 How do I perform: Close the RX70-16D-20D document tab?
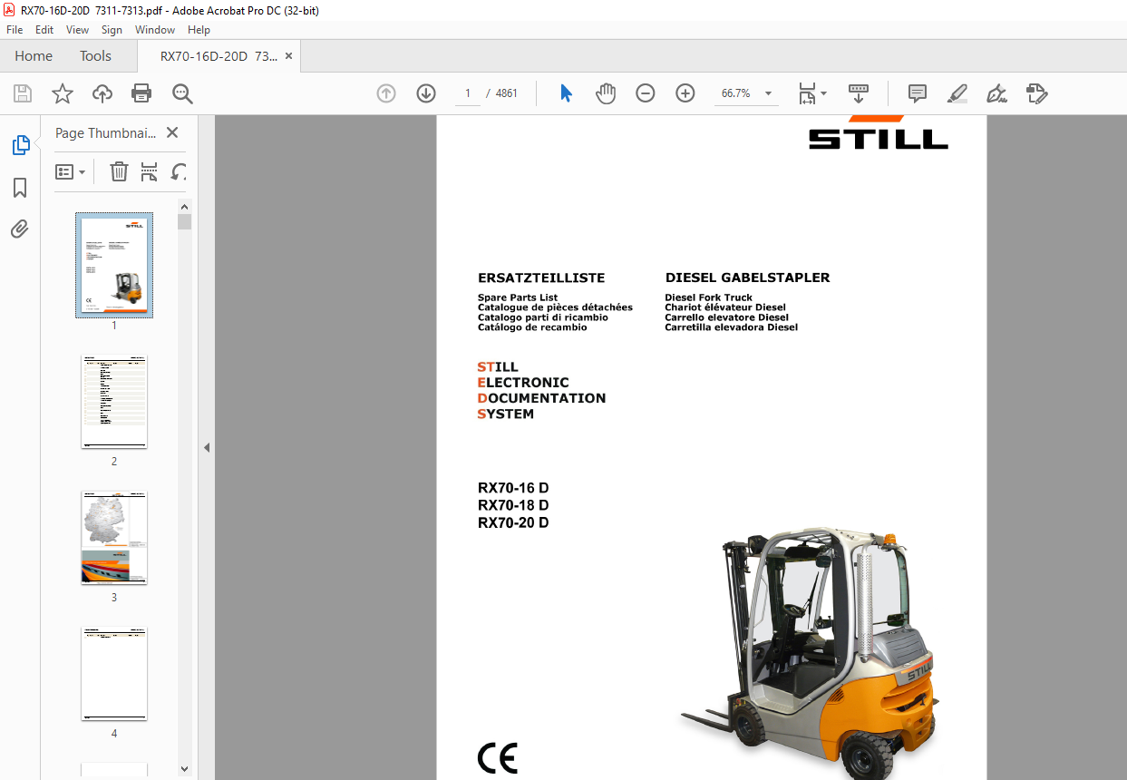(288, 56)
